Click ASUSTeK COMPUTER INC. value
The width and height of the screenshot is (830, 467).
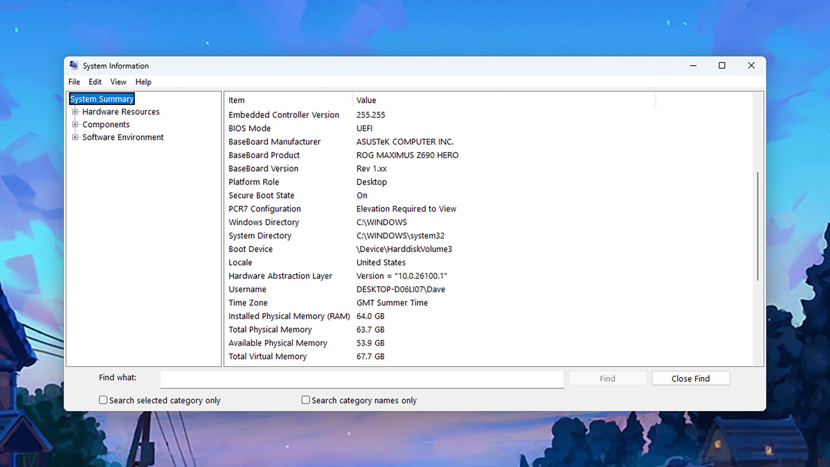pyautogui.click(x=405, y=142)
